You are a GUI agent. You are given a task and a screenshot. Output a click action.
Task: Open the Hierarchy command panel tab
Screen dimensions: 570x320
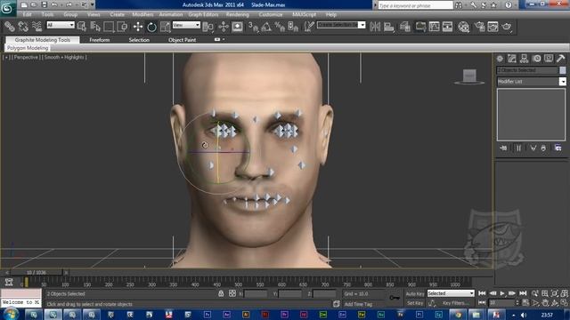pyautogui.click(x=525, y=59)
